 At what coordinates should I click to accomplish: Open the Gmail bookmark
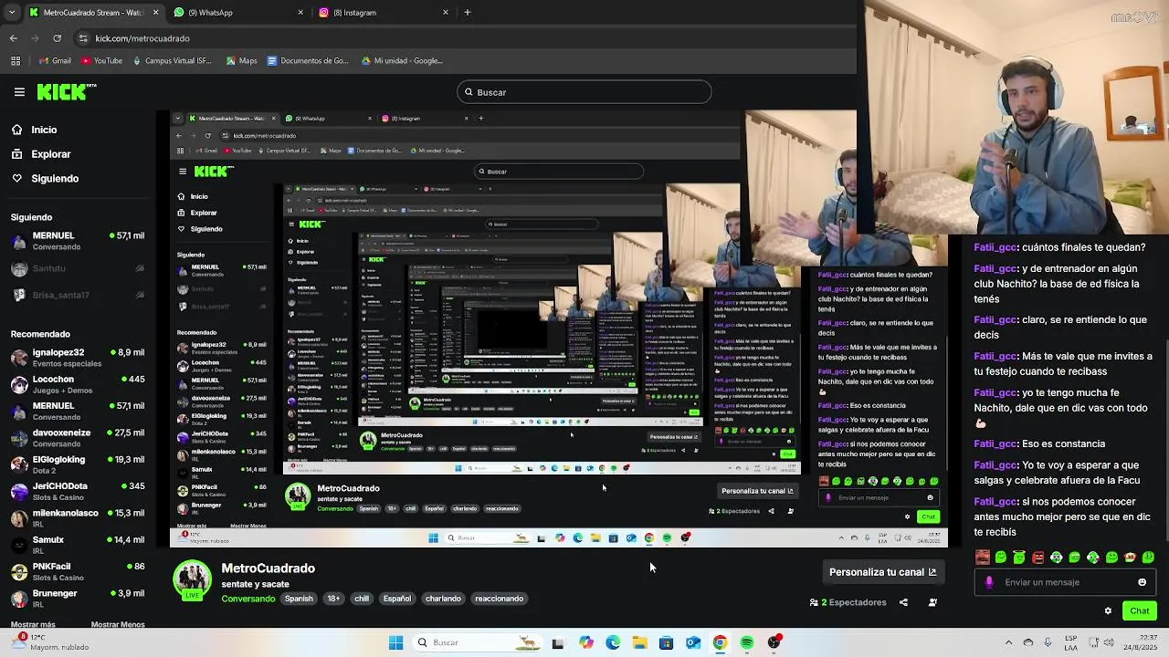click(x=55, y=61)
